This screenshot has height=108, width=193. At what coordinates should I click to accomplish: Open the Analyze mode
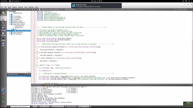(3, 39)
